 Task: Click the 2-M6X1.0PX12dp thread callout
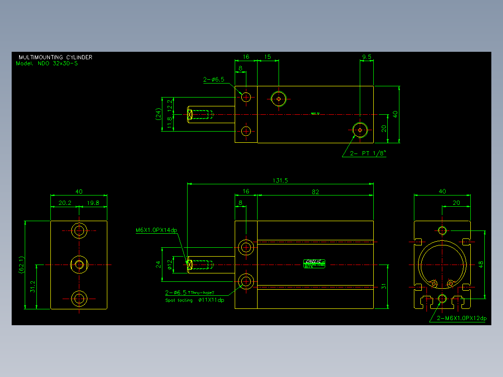462,318
